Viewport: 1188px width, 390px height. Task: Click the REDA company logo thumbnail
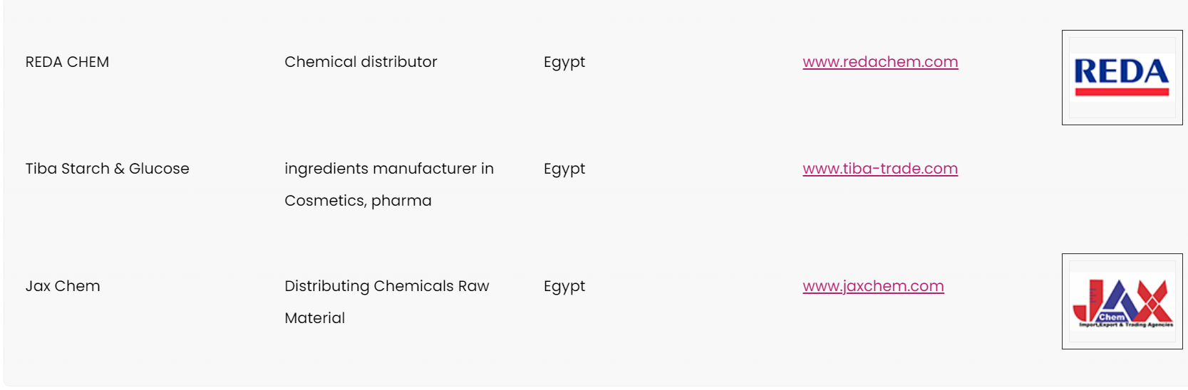pyautogui.click(x=1122, y=78)
